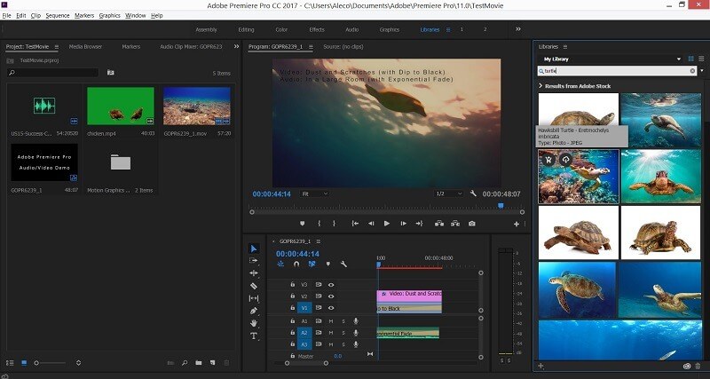Click the Lift button
The image size is (710, 379).
click(x=439, y=224)
